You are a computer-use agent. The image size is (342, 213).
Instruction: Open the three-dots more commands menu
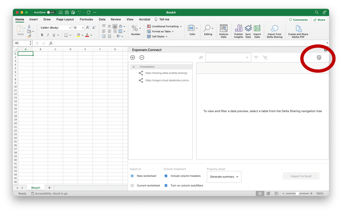(94, 12)
